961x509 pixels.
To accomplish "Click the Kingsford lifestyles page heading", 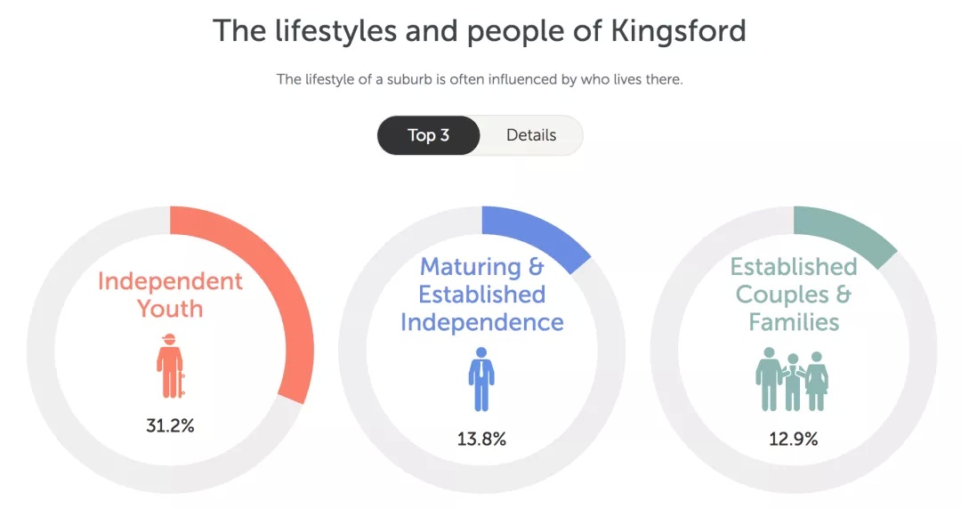I will tap(480, 30).
